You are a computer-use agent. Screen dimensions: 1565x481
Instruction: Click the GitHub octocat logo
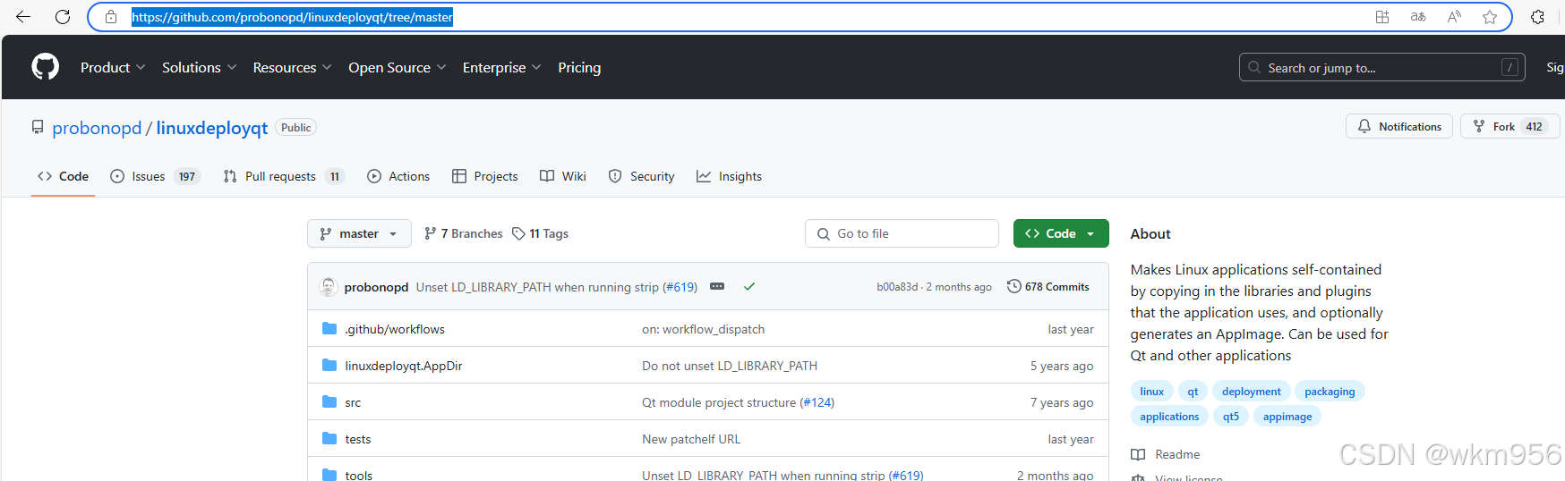pos(46,67)
